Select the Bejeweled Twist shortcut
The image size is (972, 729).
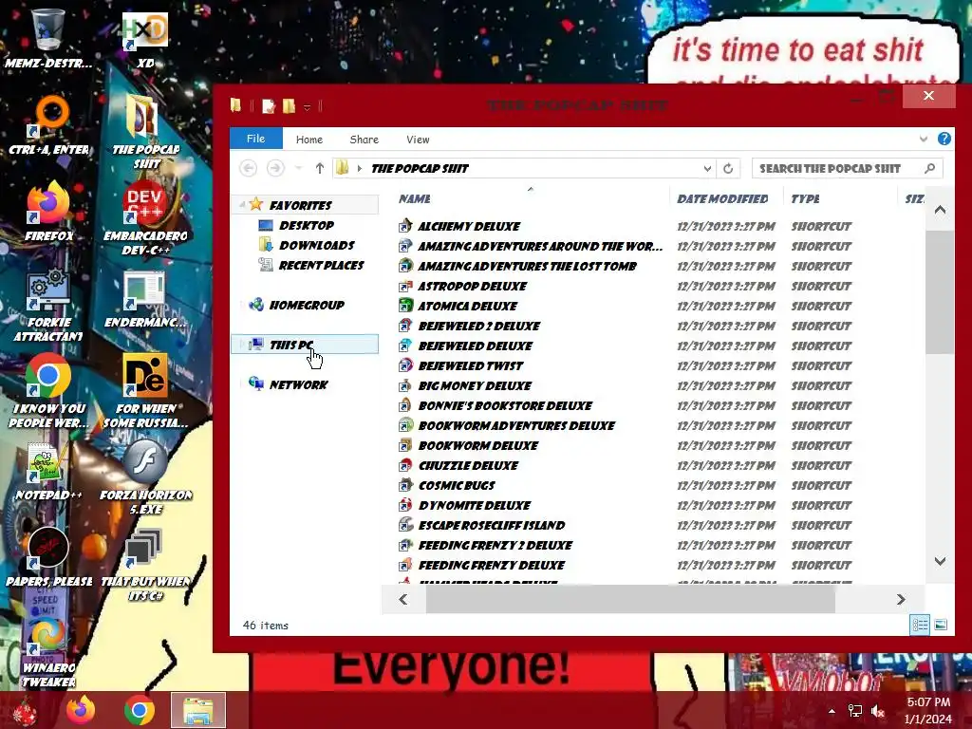tap(470, 365)
